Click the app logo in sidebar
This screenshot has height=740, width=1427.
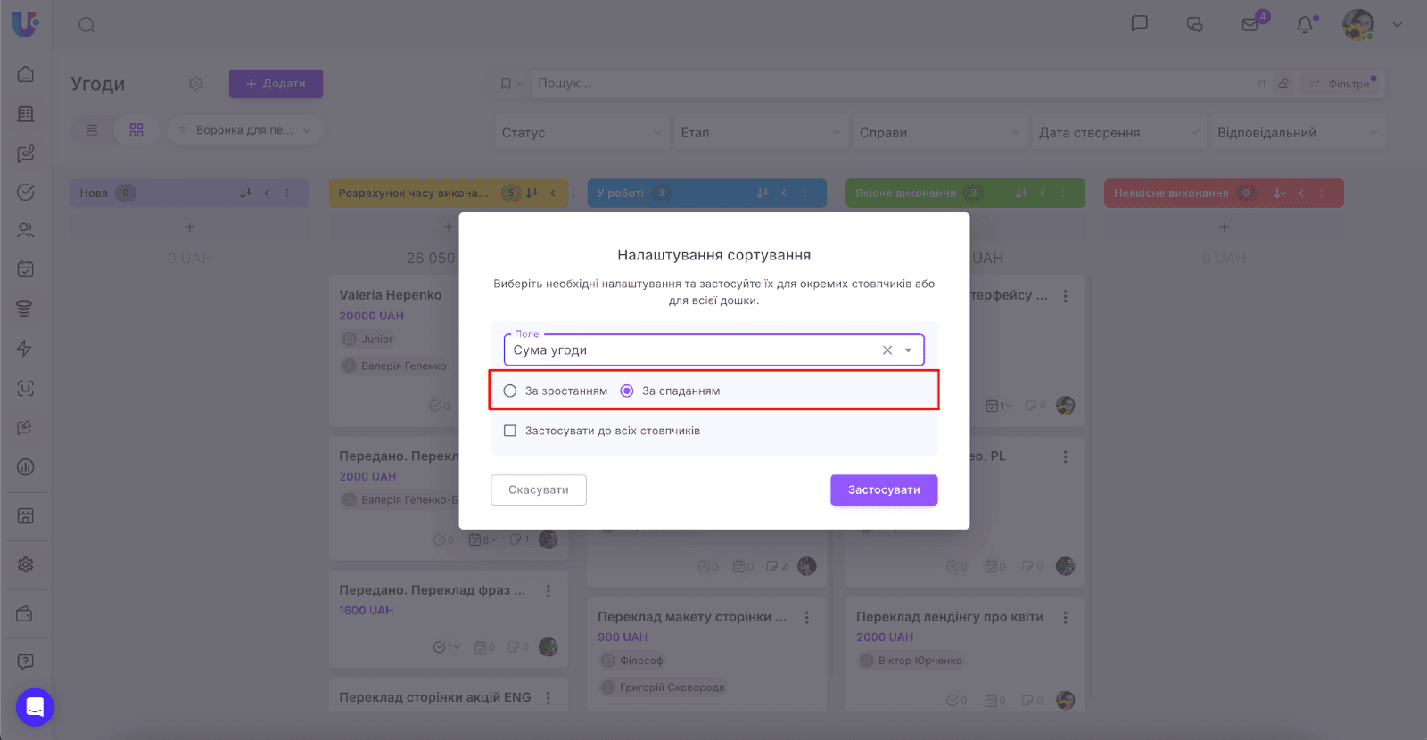(25, 23)
